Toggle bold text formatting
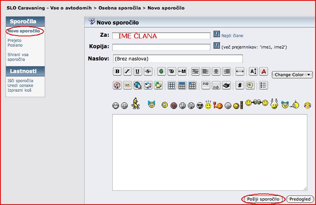 (117, 71)
